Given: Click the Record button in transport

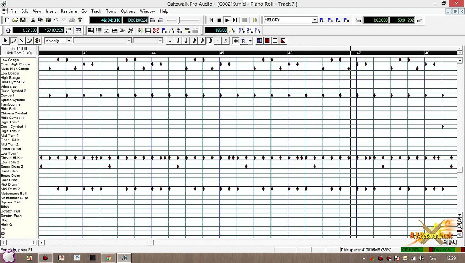Looking at the screenshot, I should [x=245, y=20].
